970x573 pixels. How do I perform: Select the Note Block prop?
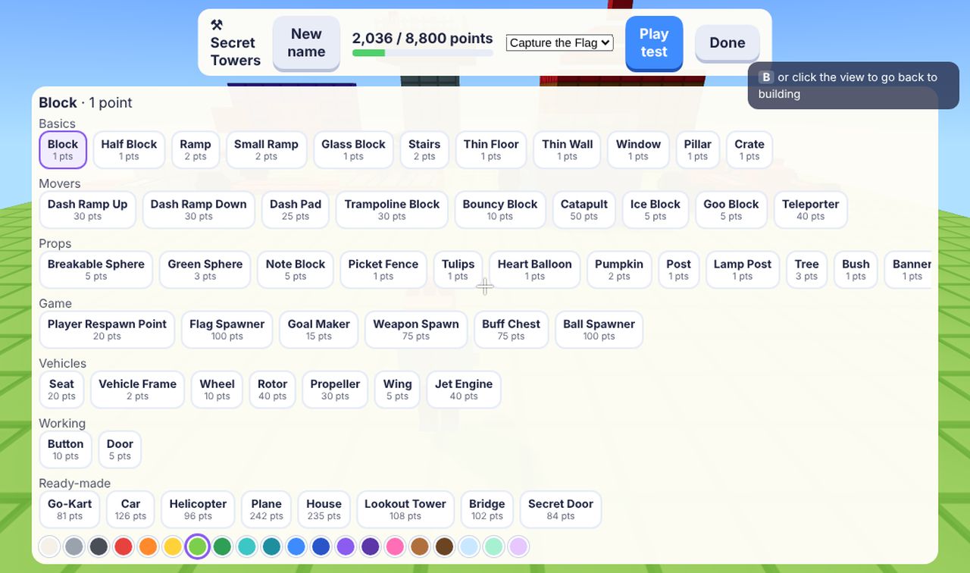tap(296, 269)
